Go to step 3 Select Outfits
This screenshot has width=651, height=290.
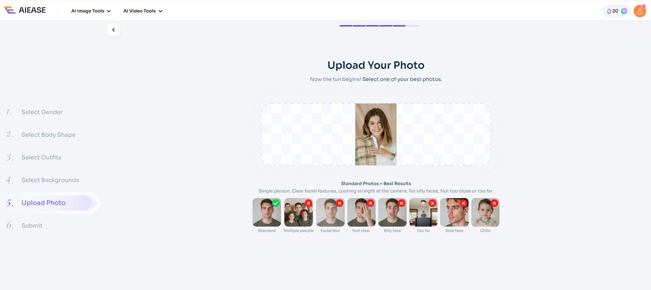41,157
